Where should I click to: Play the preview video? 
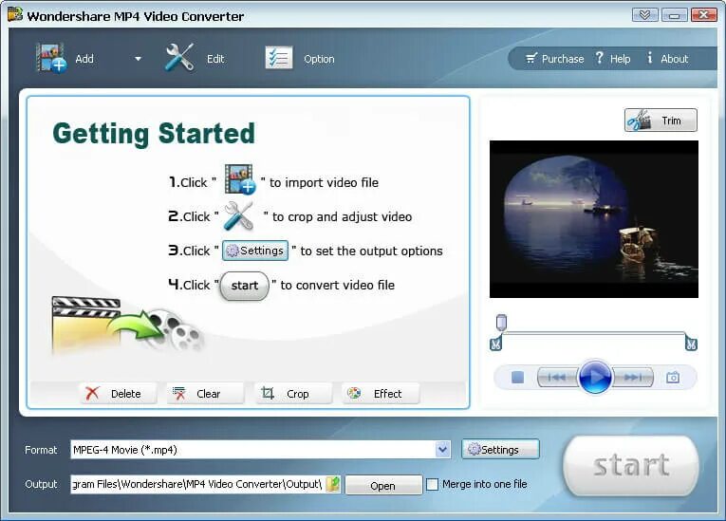click(x=595, y=377)
